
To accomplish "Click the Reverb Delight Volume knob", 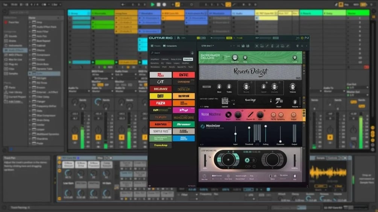I will 292,87.
